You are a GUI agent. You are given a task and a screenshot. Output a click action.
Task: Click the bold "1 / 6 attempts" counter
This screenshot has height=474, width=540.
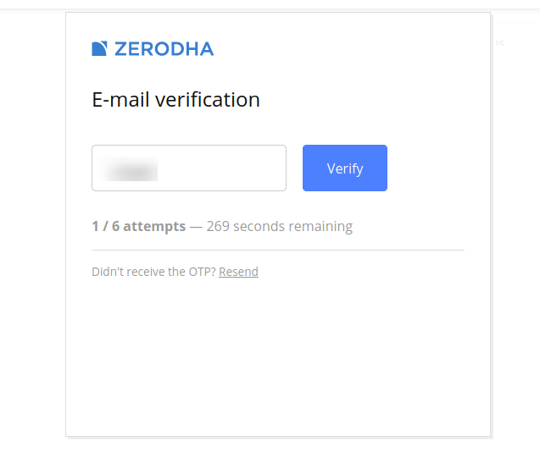click(x=139, y=226)
